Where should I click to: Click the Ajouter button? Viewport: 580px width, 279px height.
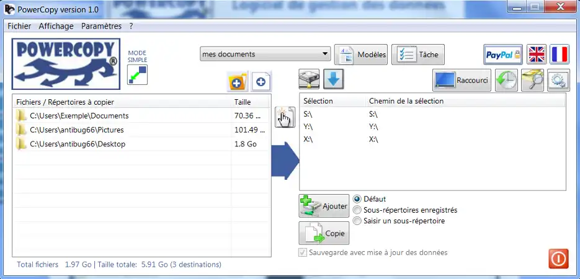click(324, 206)
